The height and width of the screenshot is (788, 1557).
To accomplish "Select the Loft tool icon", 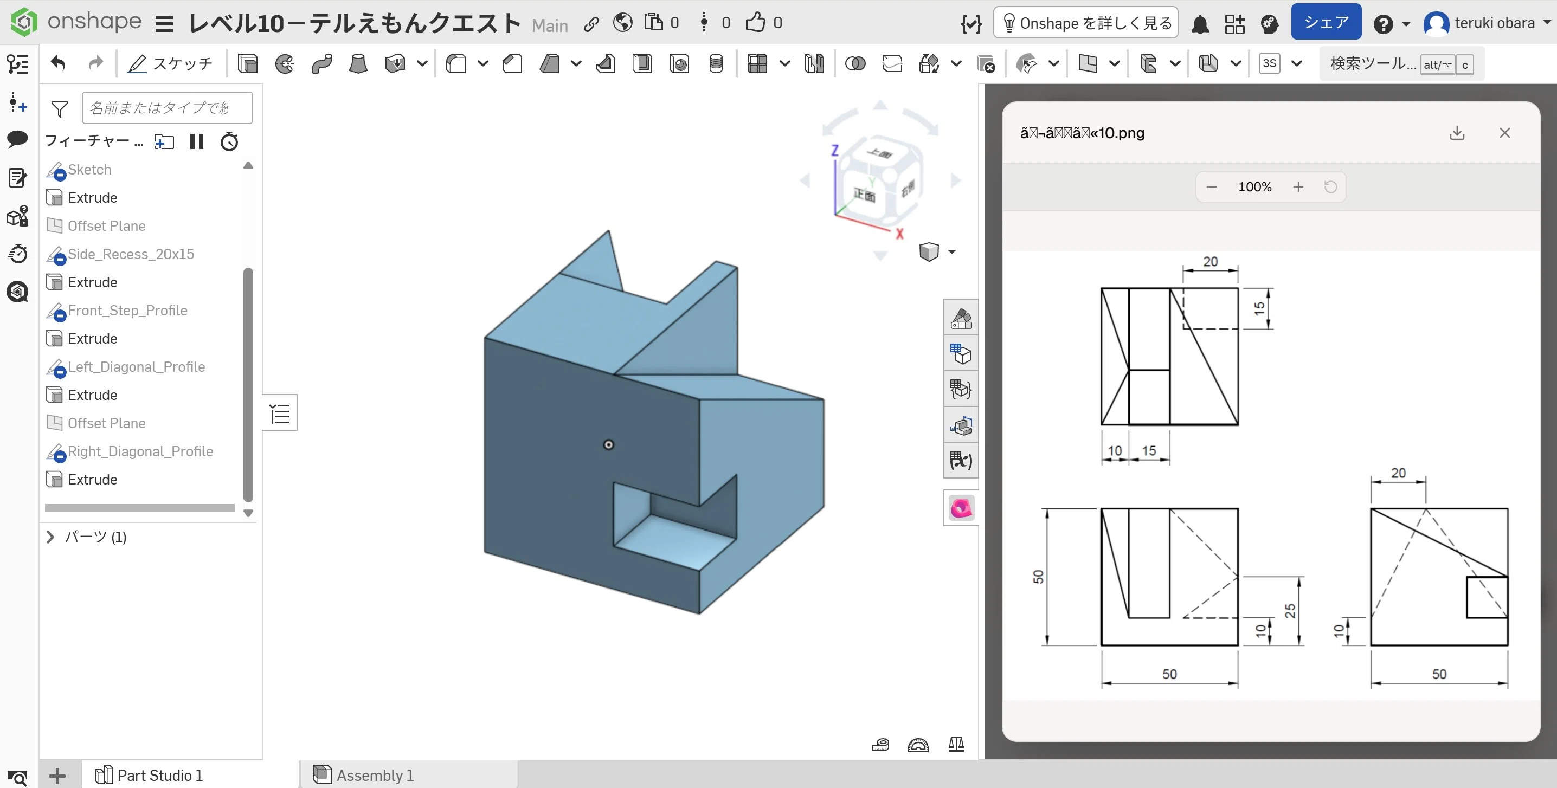I will 358,63.
